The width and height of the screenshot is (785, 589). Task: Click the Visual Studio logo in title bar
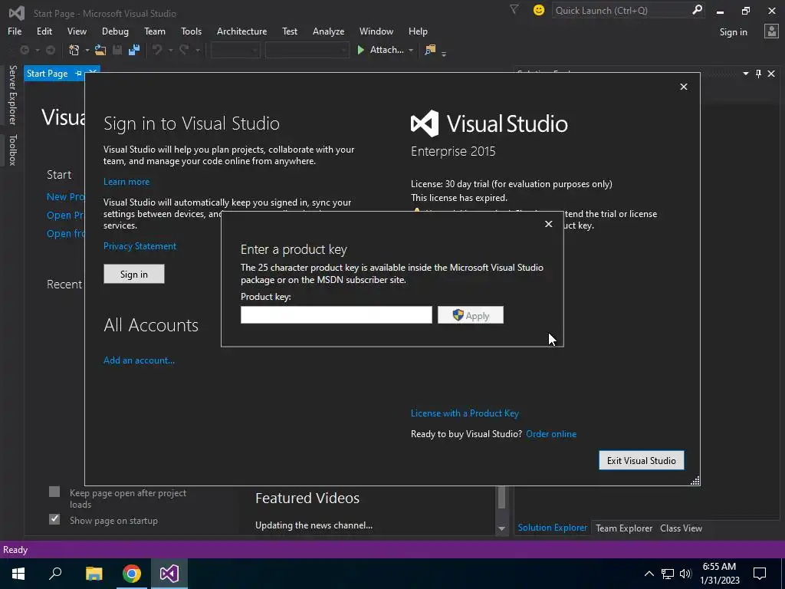[17, 12]
